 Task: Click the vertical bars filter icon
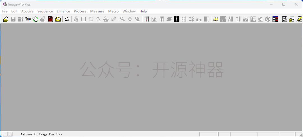pyautogui.click(x=162, y=19)
